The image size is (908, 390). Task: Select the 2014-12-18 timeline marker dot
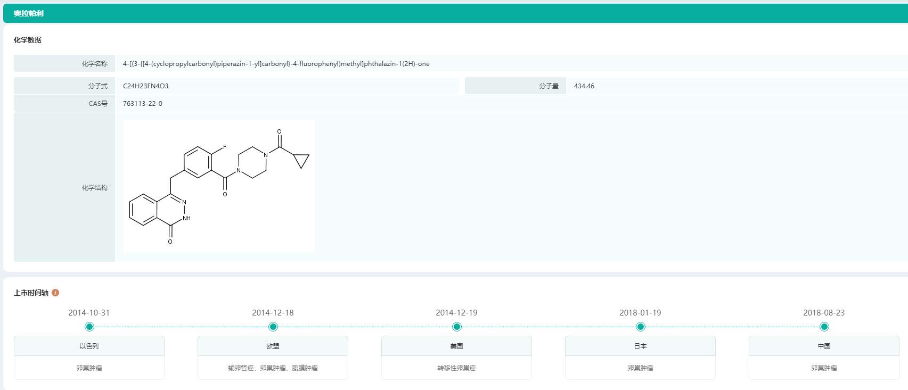click(x=273, y=327)
